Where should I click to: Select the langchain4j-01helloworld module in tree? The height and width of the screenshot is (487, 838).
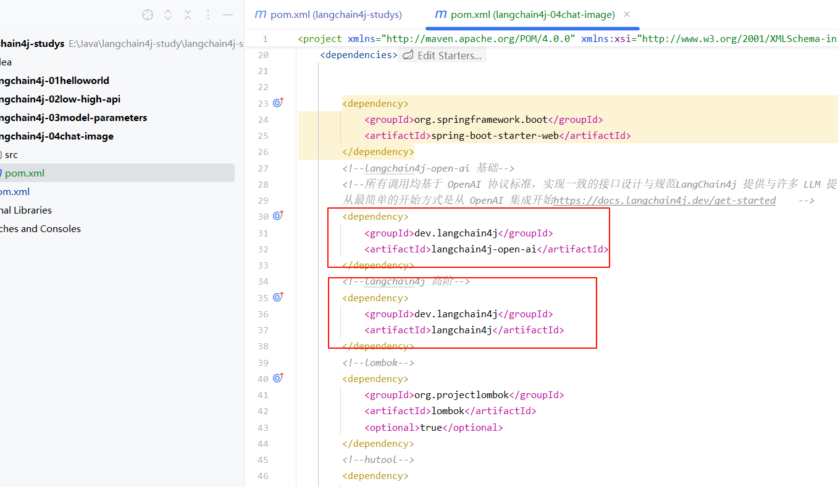pyautogui.click(x=54, y=80)
